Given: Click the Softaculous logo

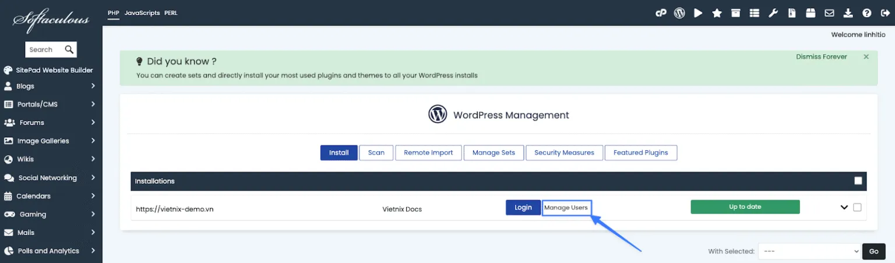Looking at the screenshot, I should coord(51,22).
